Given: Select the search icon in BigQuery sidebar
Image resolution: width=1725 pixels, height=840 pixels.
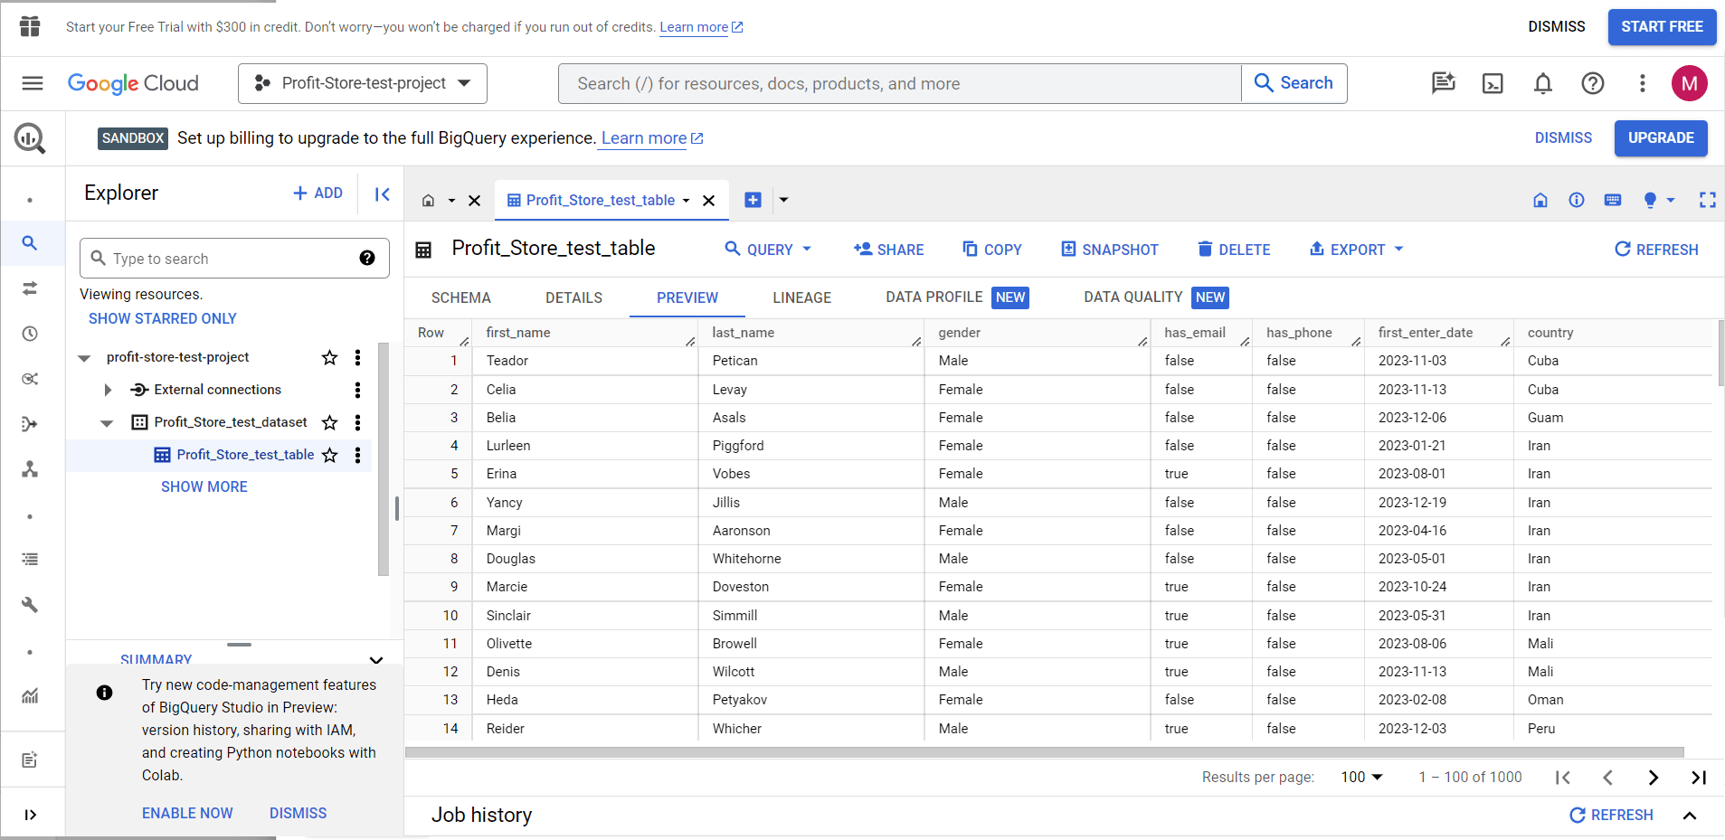Looking at the screenshot, I should (30, 243).
